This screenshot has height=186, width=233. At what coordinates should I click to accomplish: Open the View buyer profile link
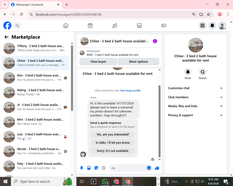(x=130, y=91)
